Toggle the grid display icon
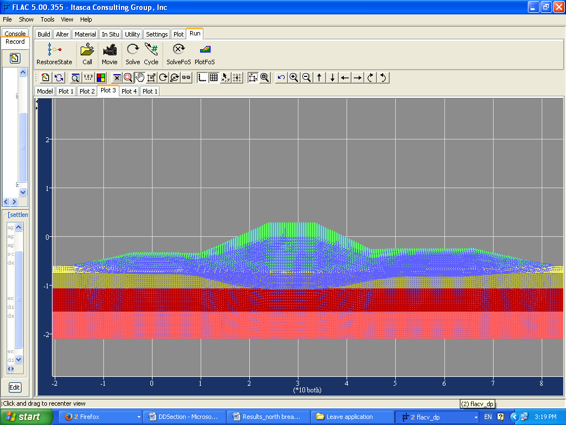 213,77
